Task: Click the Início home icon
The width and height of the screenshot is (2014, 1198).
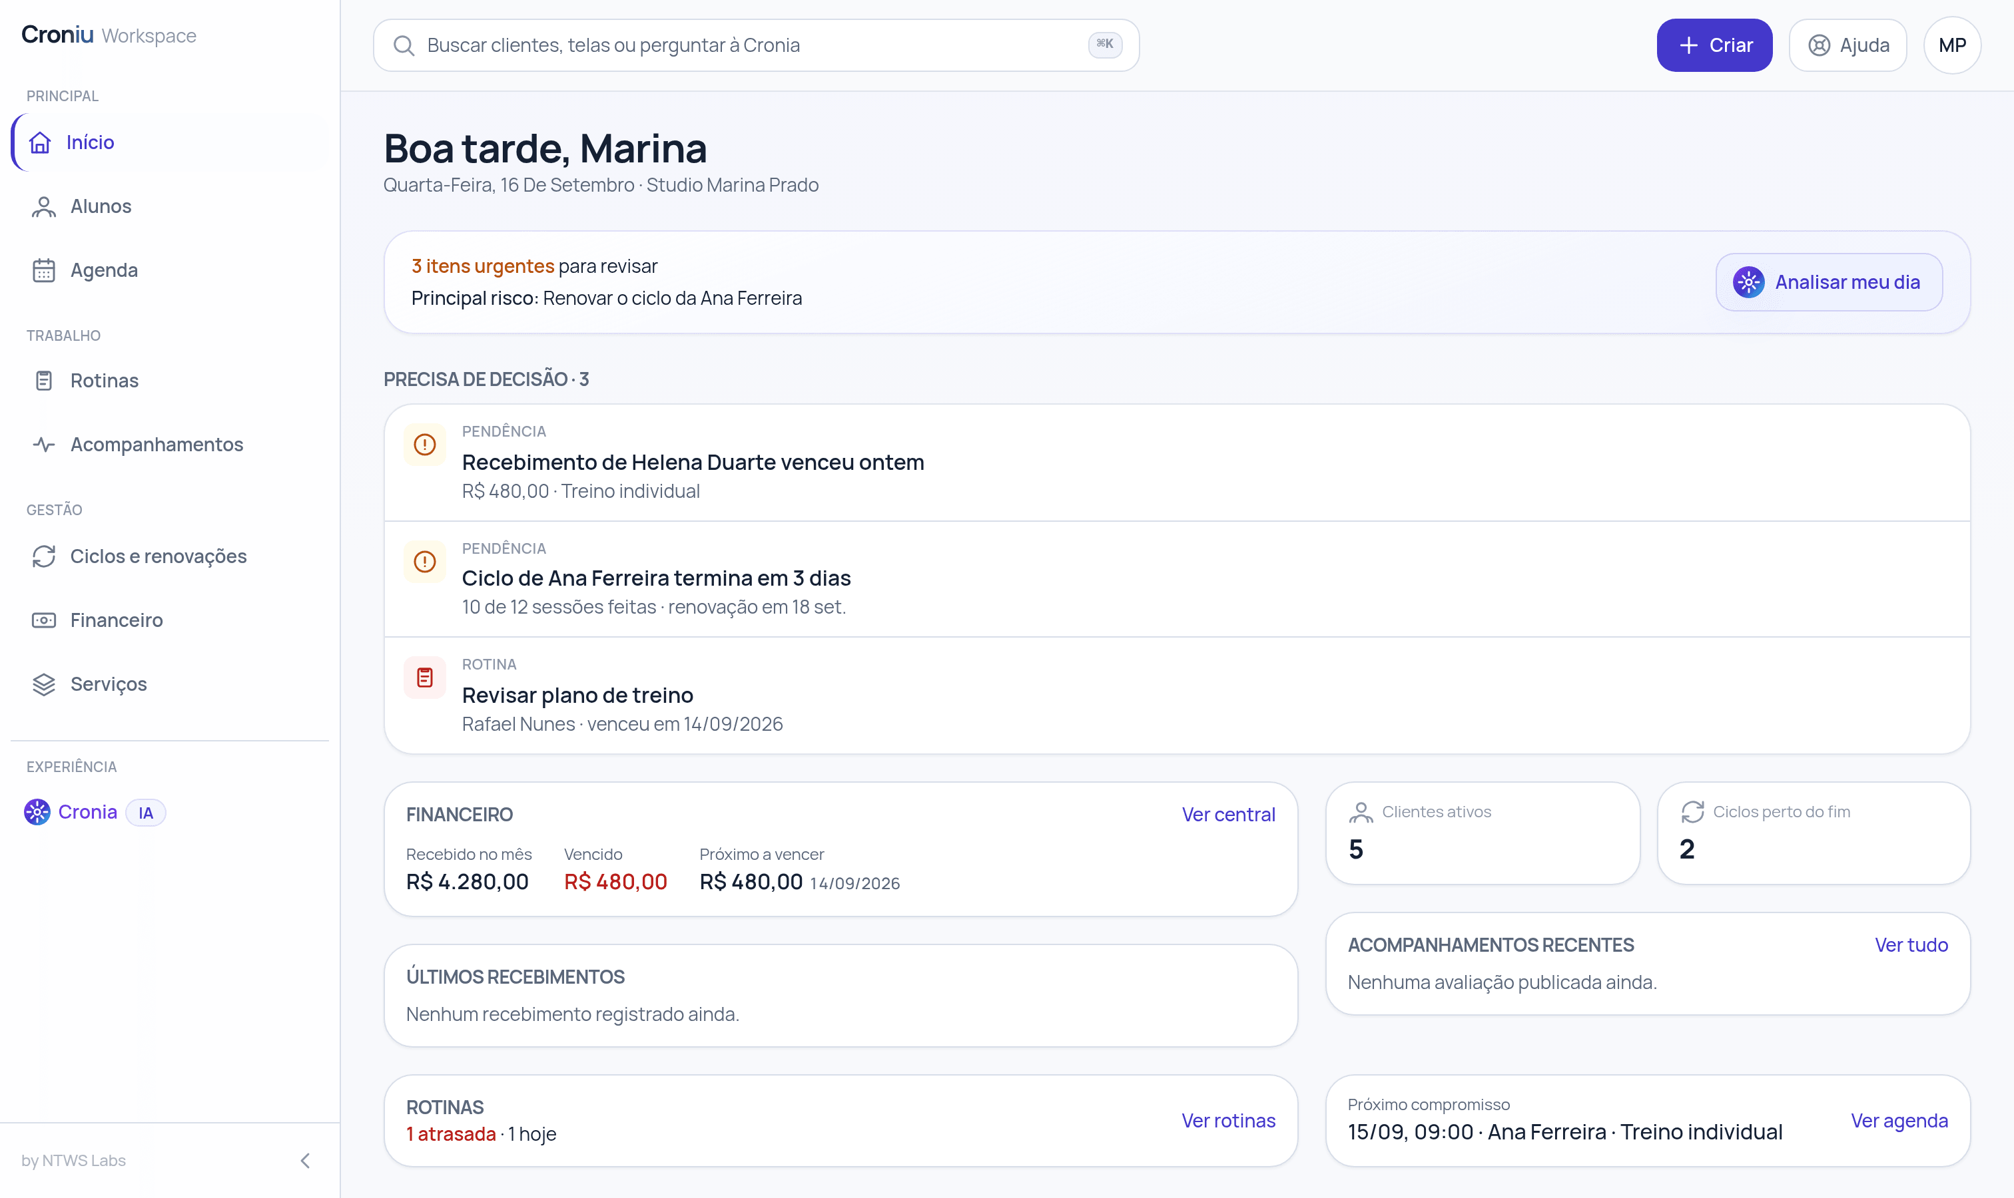Action: pyautogui.click(x=39, y=143)
